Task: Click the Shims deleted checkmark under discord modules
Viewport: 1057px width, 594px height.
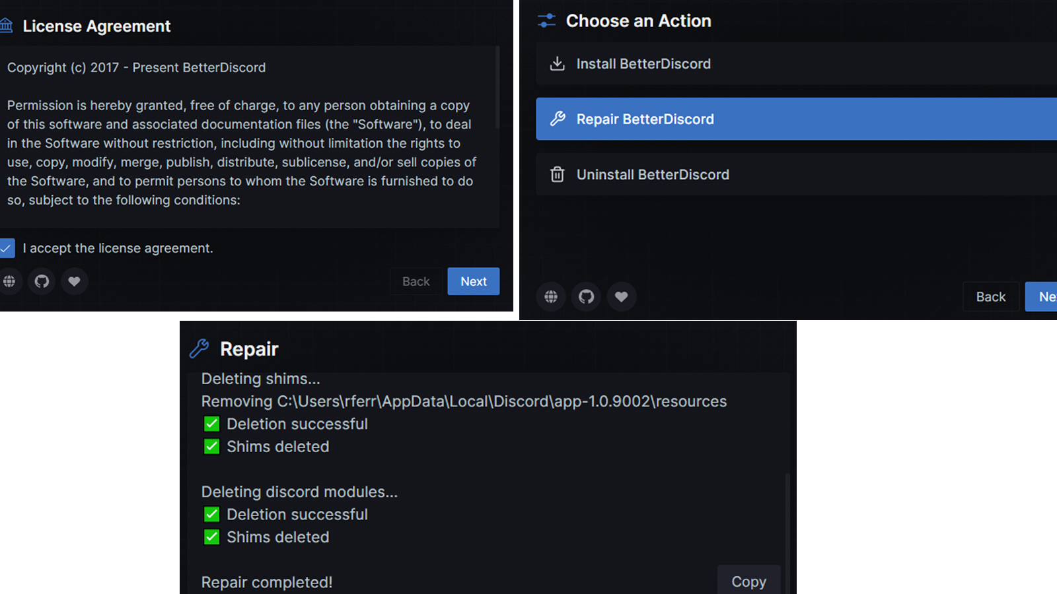Action: pos(211,537)
